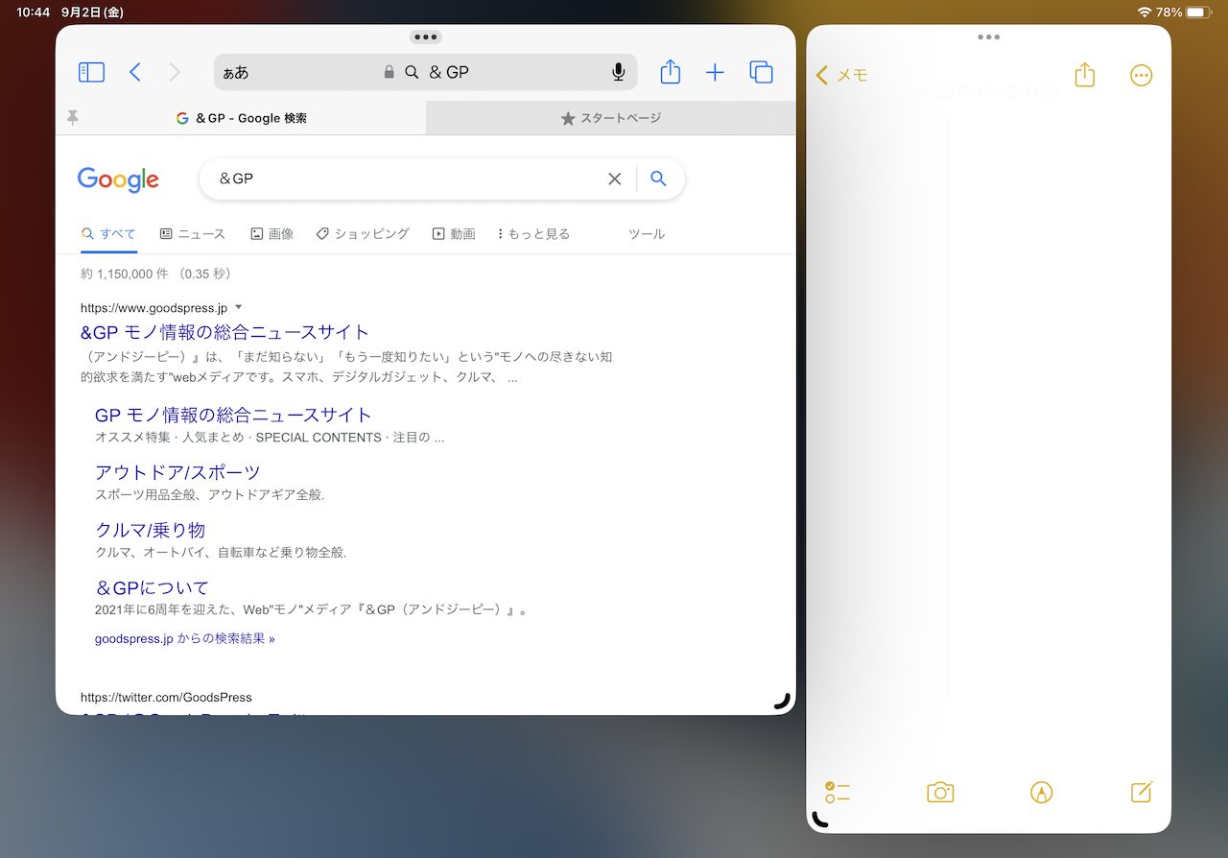Open the ＆GPについて sitelink
This screenshot has height=858, width=1228.
(152, 587)
